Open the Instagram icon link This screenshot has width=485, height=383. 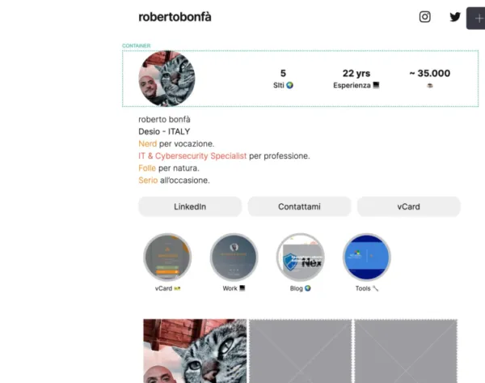tap(424, 17)
